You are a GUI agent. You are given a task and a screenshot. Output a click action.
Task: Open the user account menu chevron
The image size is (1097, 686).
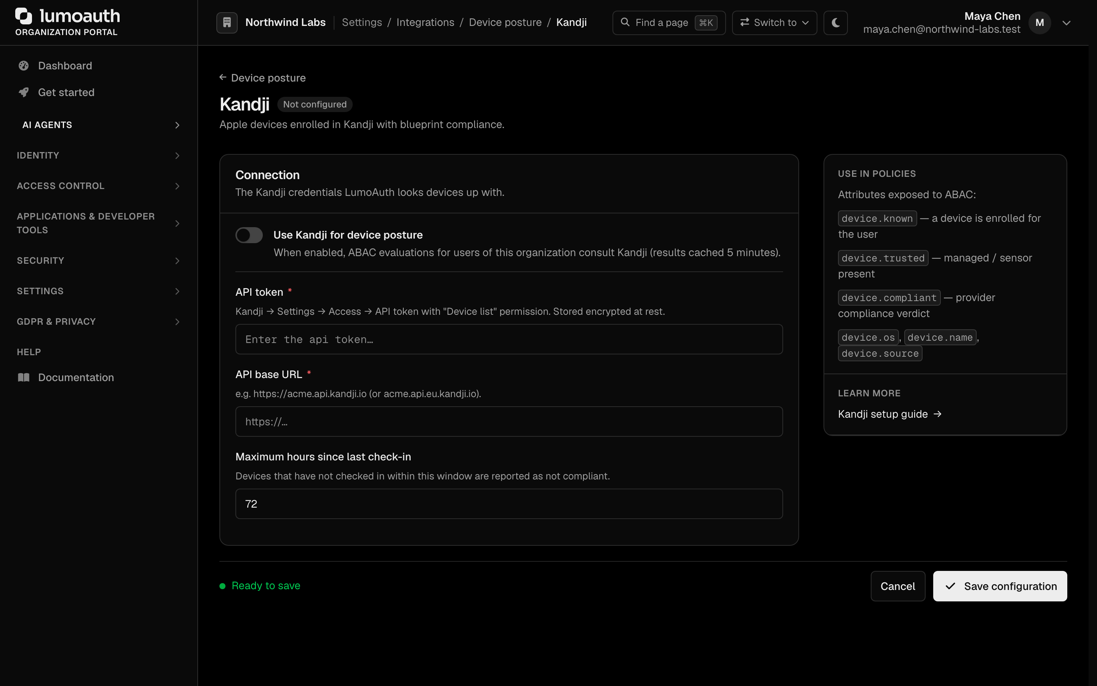pyautogui.click(x=1066, y=23)
